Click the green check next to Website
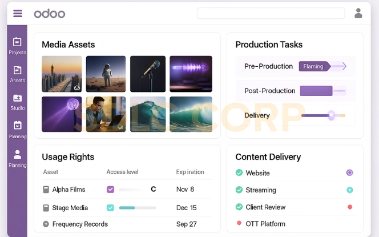This screenshot has height=237, width=379. 239,172
